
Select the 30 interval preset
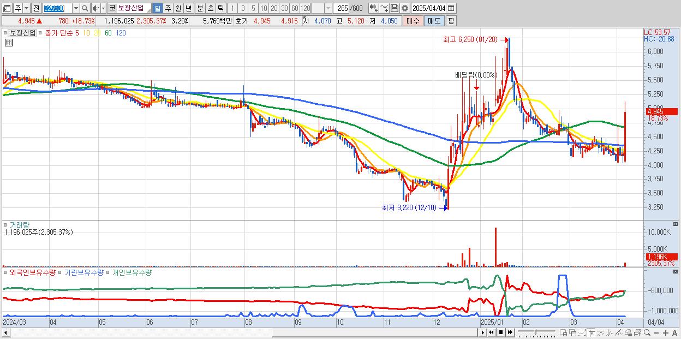[284, 8]
